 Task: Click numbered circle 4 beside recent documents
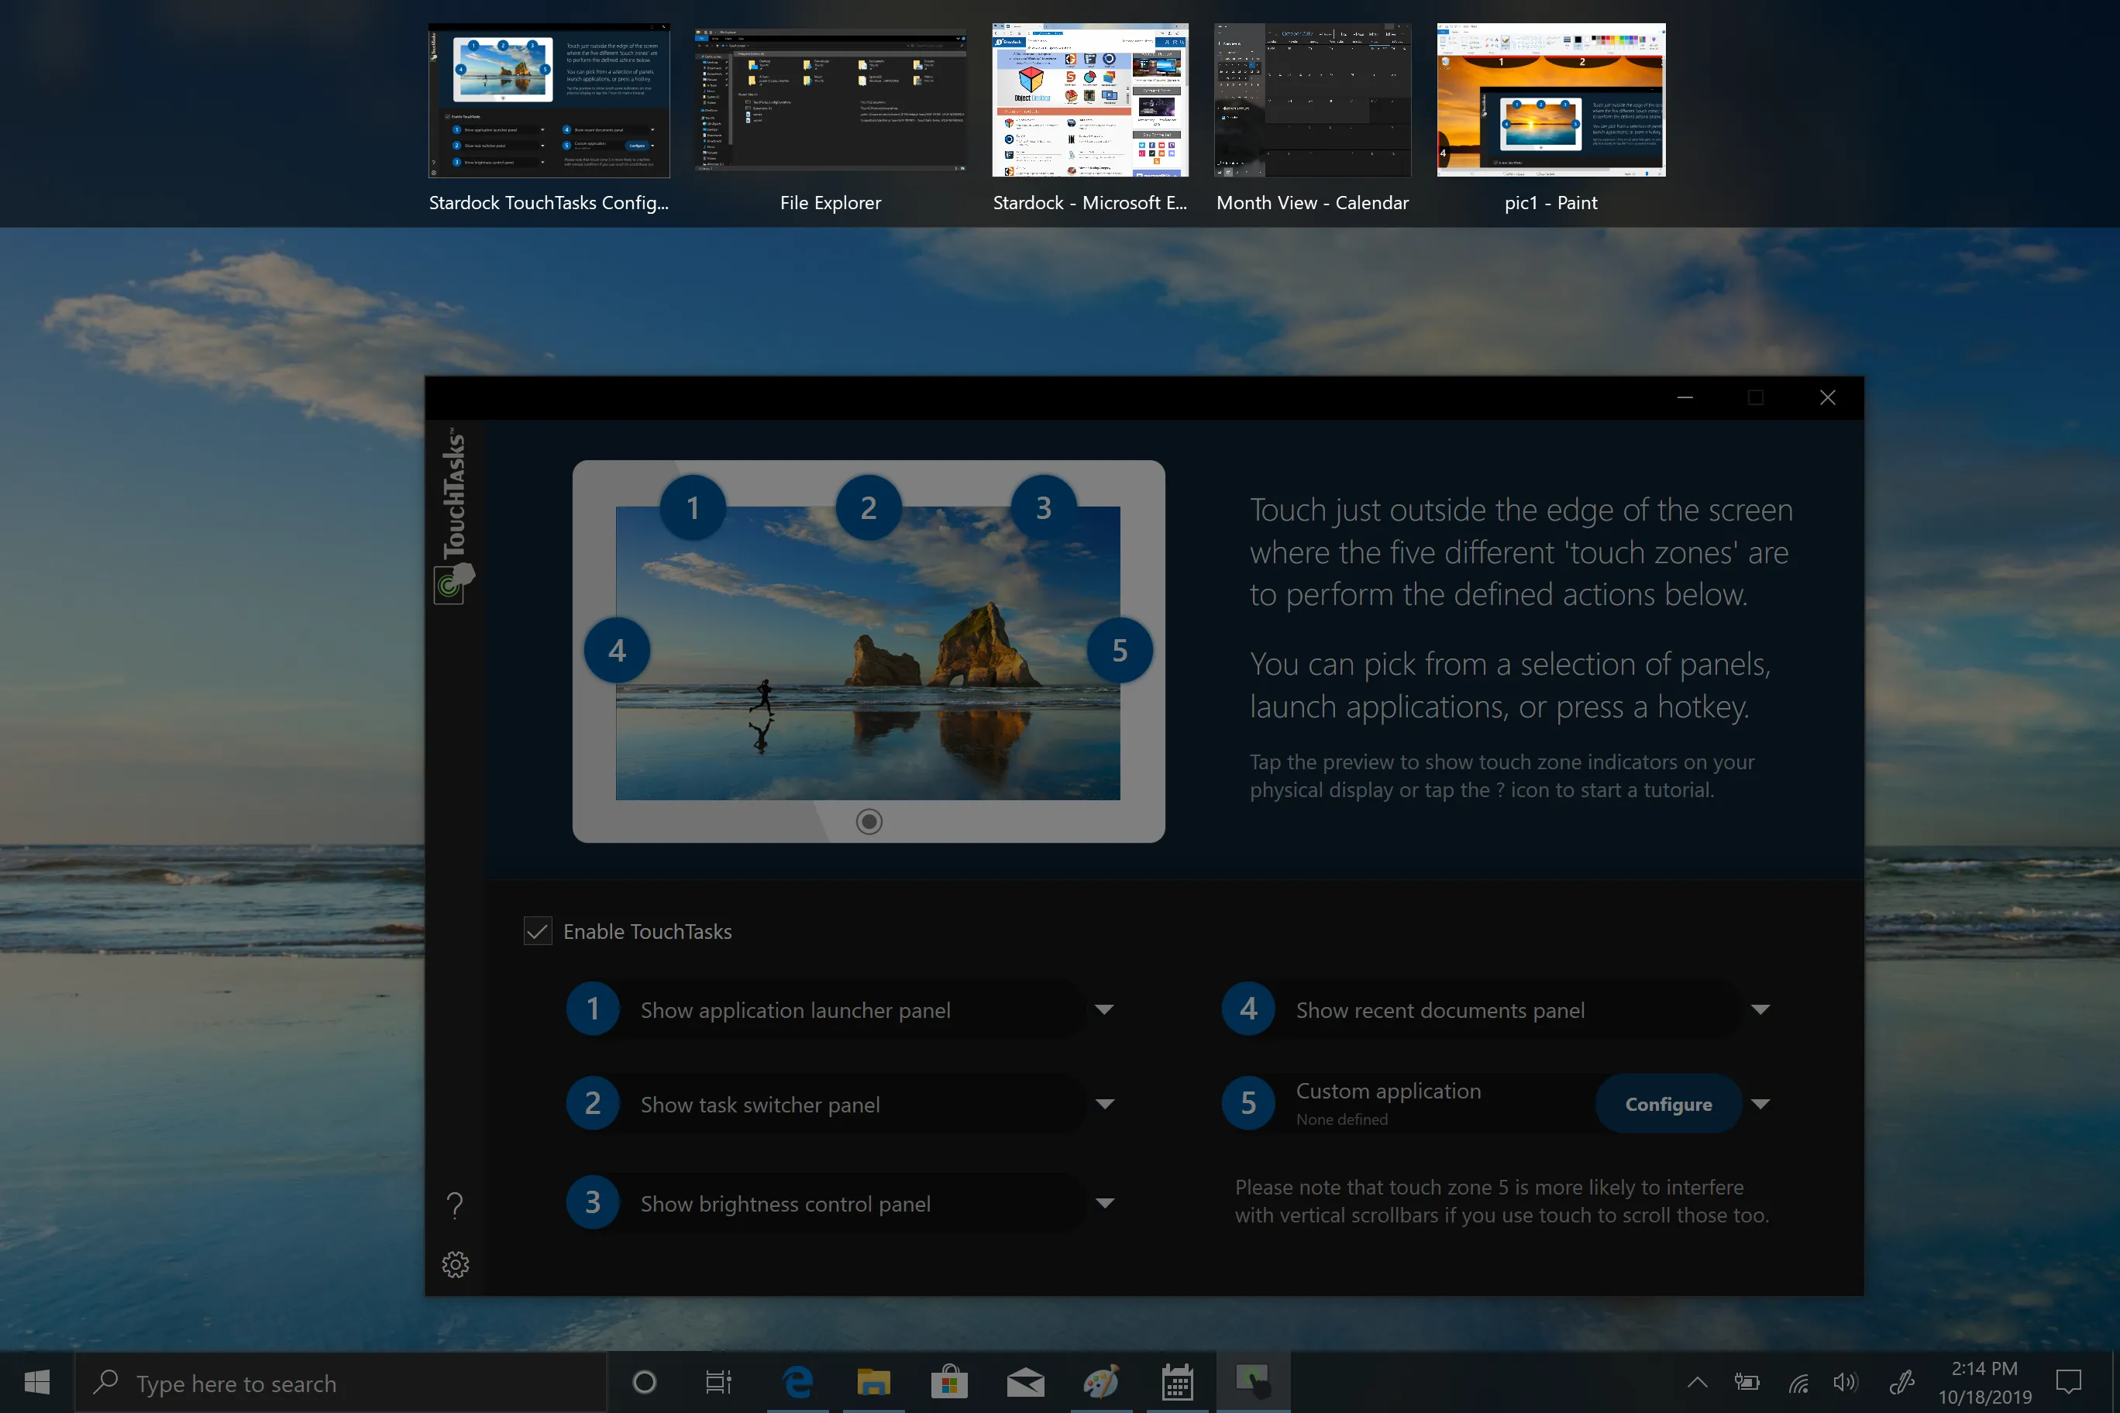tap(1248, 1009)
